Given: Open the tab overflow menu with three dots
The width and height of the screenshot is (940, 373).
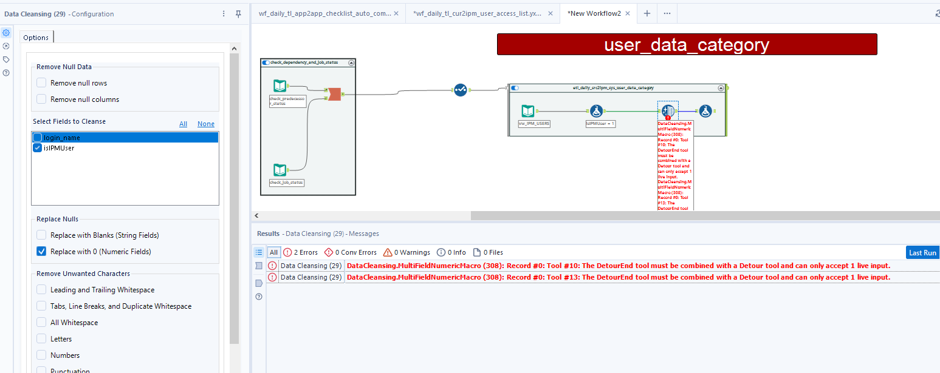Looking at the screenshot, I should (x=667, y=13).
